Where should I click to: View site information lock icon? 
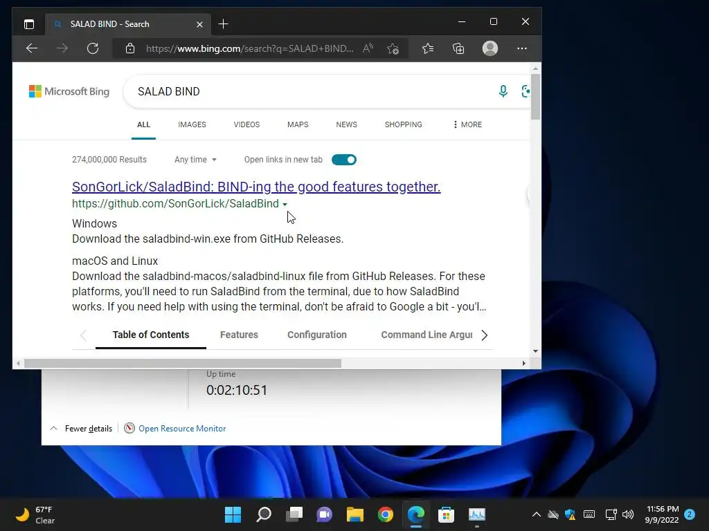[129, 48]
